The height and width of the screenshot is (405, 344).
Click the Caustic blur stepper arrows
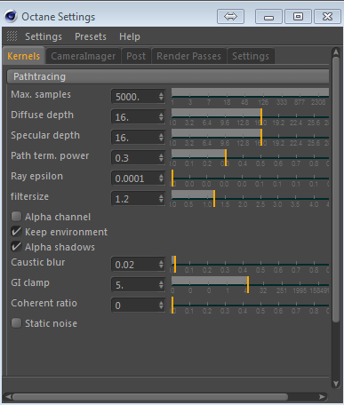[161, 265]
